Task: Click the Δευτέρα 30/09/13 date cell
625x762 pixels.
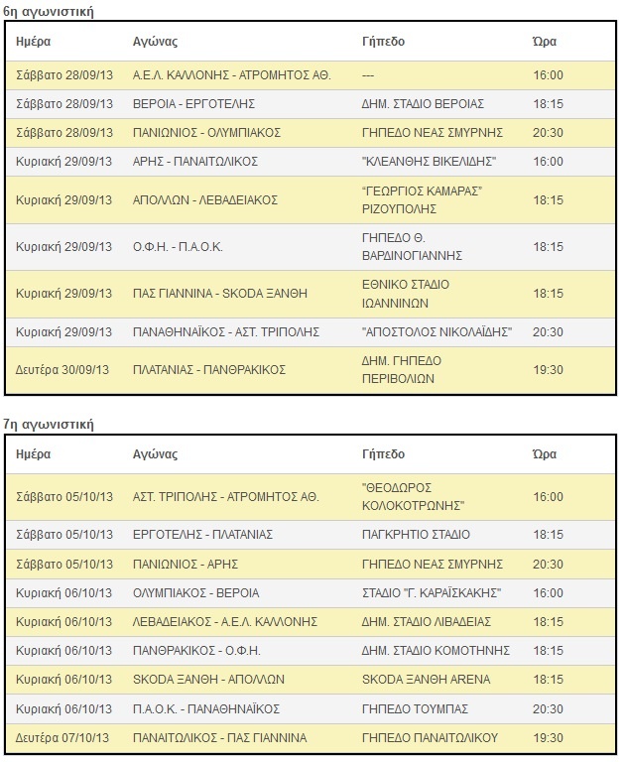Action: click(62, 370)
